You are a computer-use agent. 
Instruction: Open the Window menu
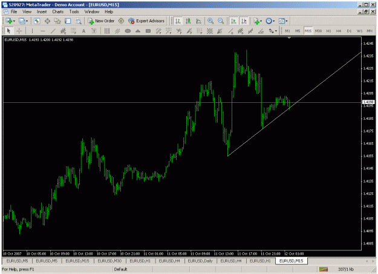pos(91,11)
